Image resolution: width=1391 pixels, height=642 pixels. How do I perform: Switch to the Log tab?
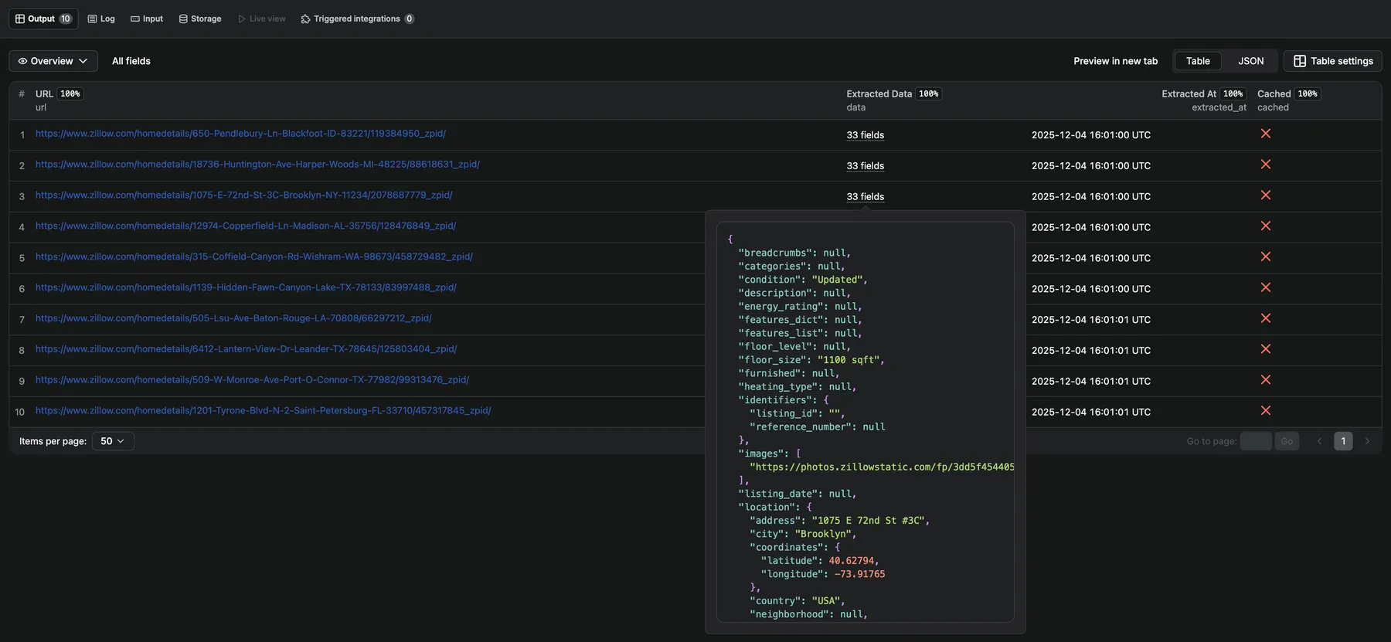(101, 19)
